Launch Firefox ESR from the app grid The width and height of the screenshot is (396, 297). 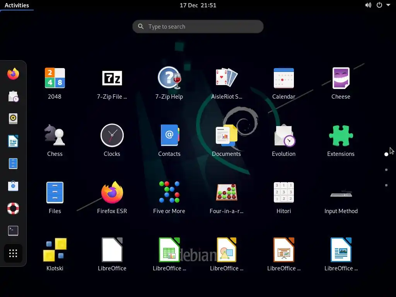[x=112, y=193]
